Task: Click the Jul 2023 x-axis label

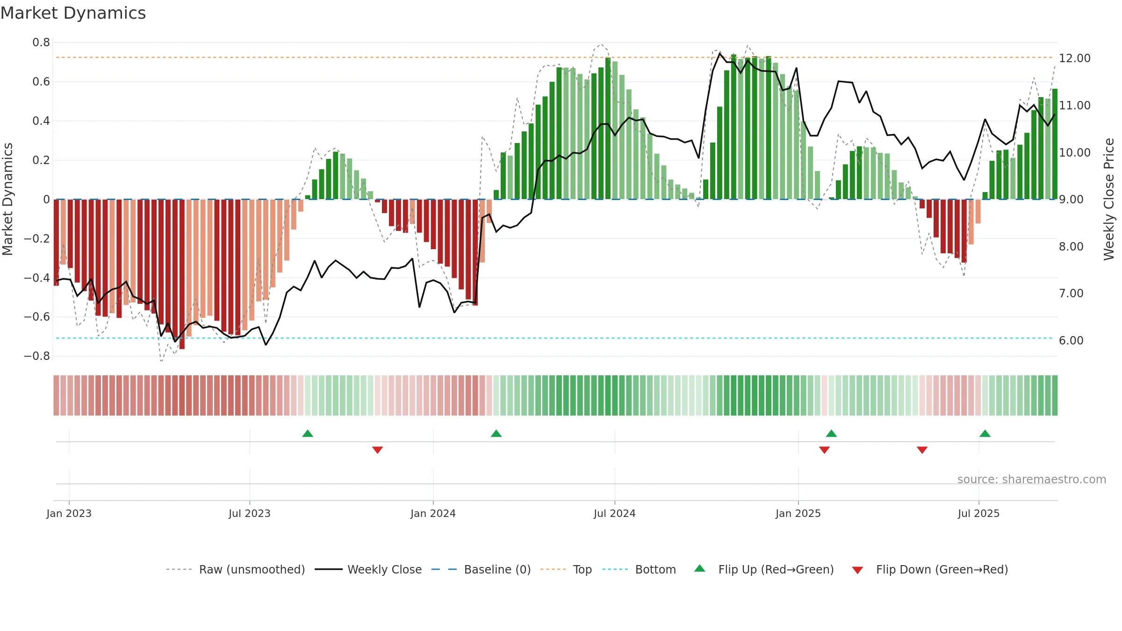Action: click(x=250, y=513)
